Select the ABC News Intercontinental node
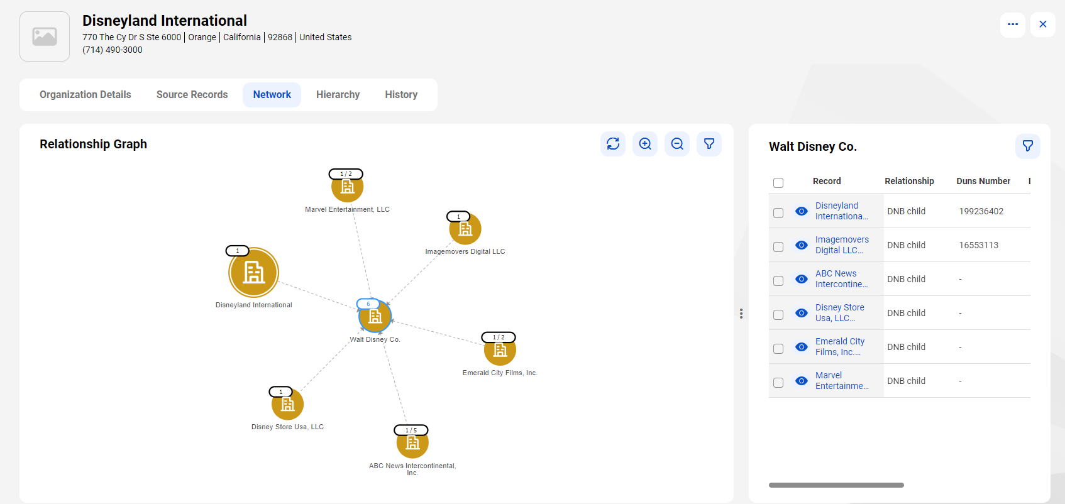This screenshot has width=1065, height=504. (412, 443)
